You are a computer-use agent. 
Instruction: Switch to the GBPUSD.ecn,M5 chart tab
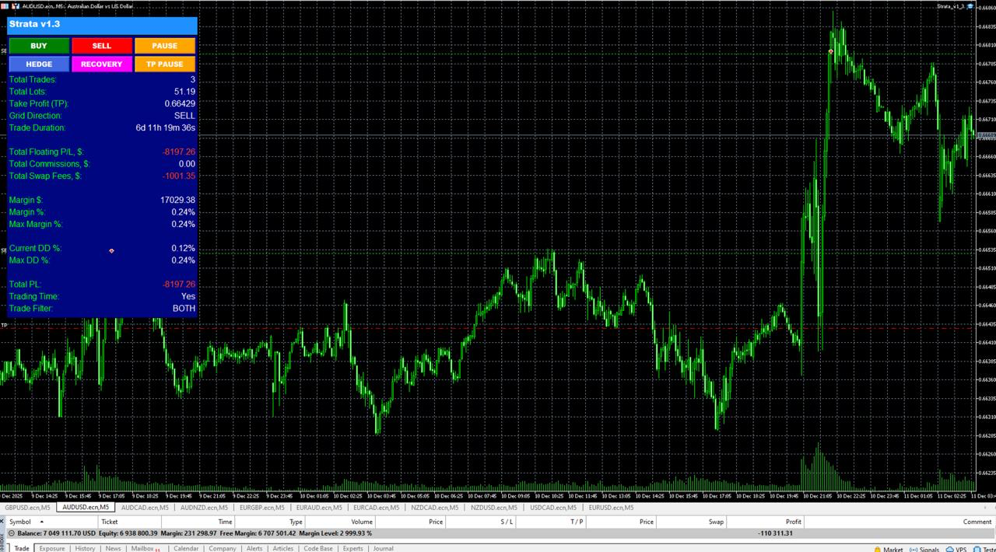click(28, 508)
